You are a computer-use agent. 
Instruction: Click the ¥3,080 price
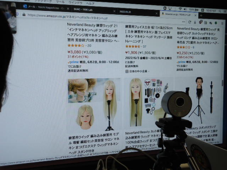(74, 52)
